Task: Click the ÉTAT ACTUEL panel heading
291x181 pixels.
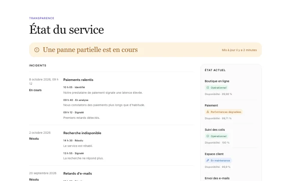Action: [215, 70]
